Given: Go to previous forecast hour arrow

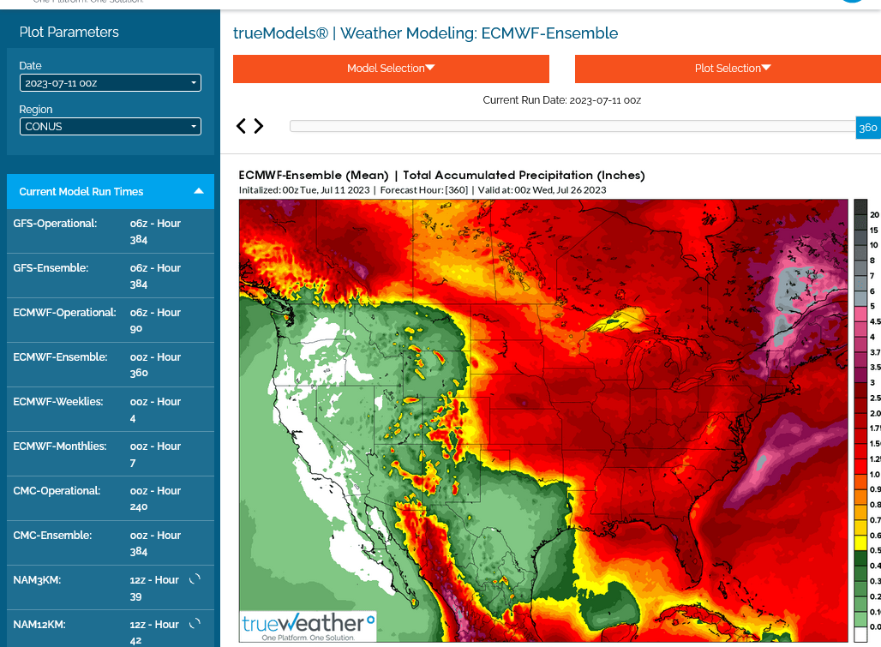Looking at the screenshot, I should click(x=241, y=126).
